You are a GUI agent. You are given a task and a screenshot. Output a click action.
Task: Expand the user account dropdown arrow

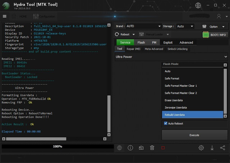point(226,17)
